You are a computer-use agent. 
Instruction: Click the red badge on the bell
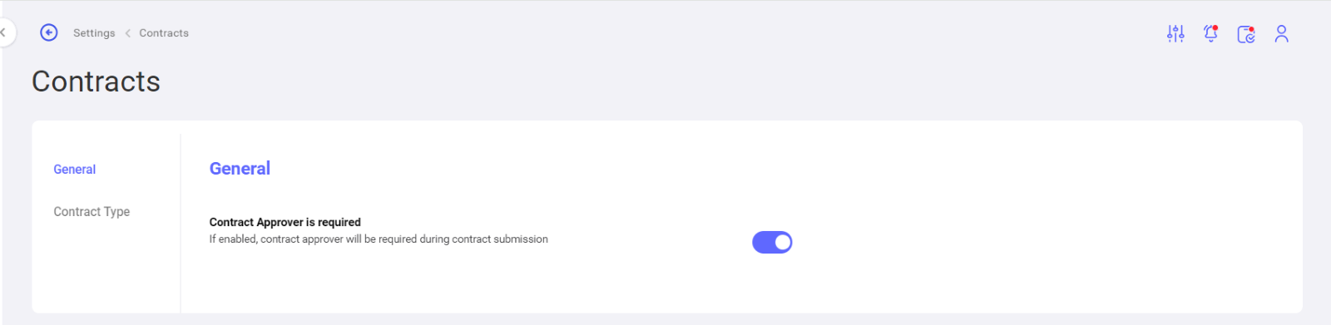tap(1215, 27)
